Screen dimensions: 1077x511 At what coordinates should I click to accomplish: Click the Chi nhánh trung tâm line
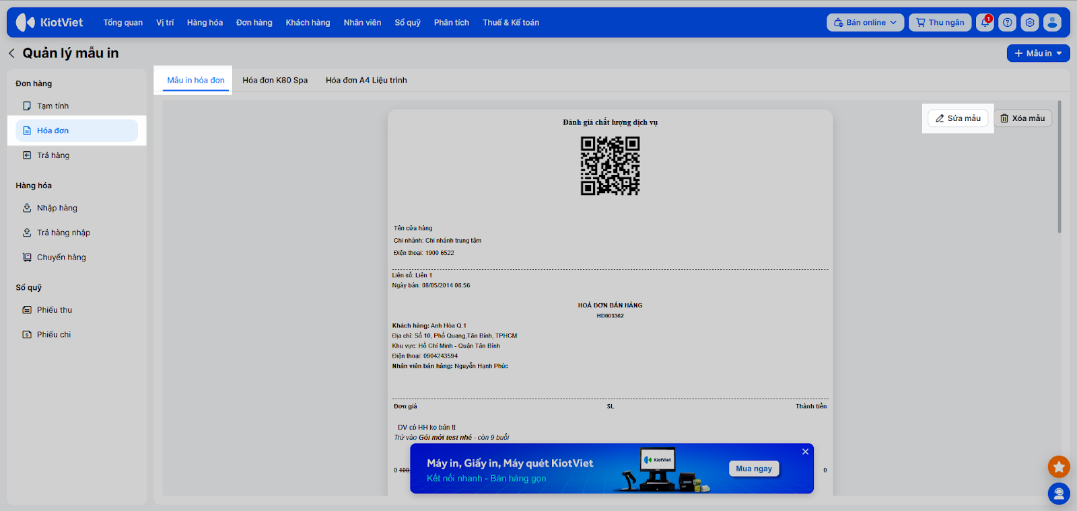point(438,240)
